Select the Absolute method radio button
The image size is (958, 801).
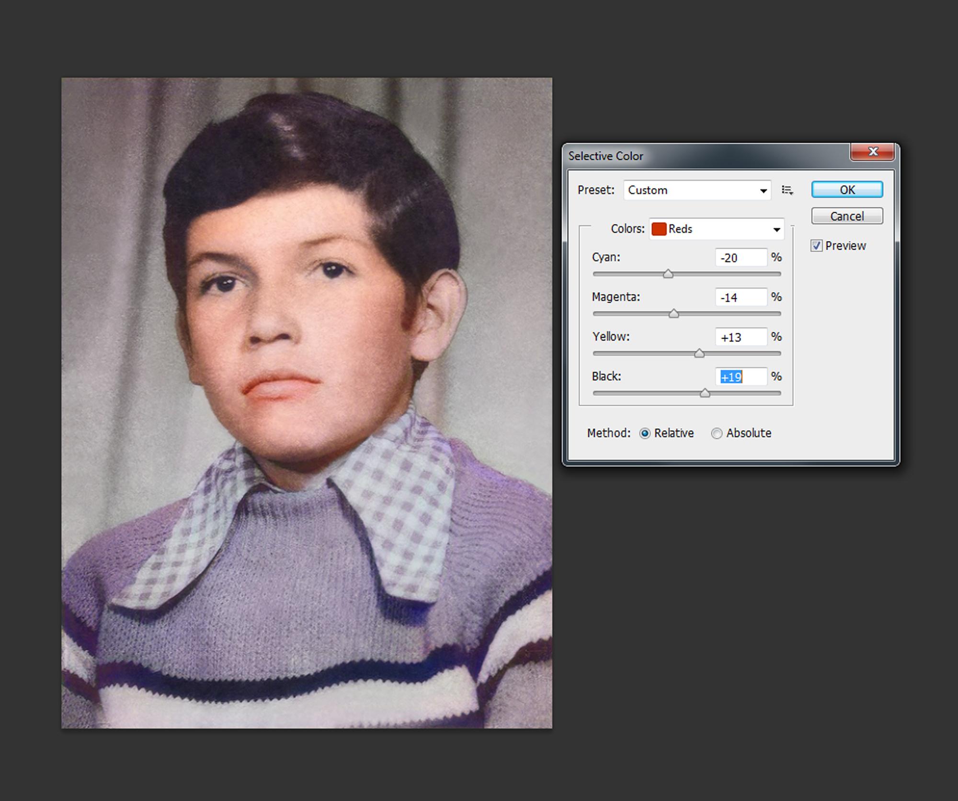tap(717, 433)
